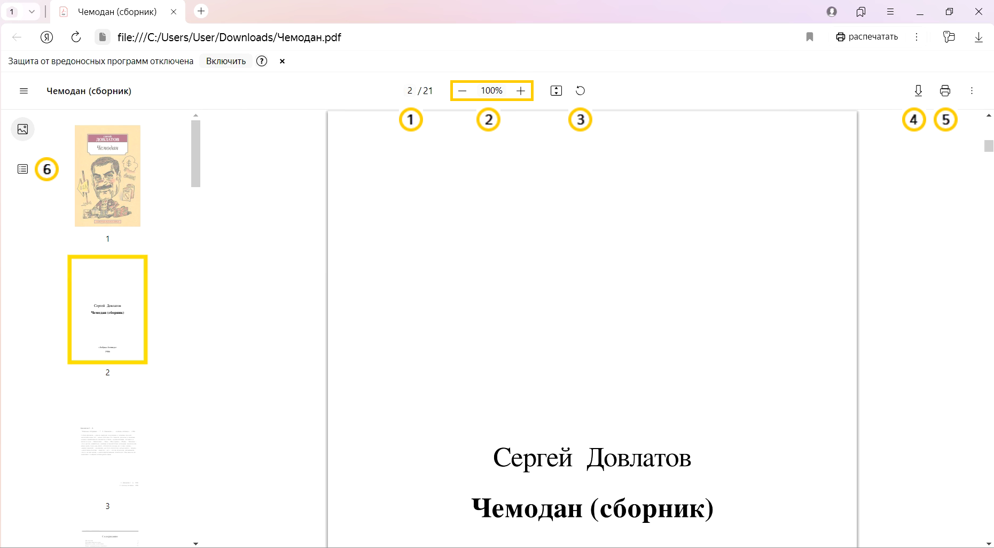Click Включить to enable protection
994x548 pixels.
coord(226,61)
